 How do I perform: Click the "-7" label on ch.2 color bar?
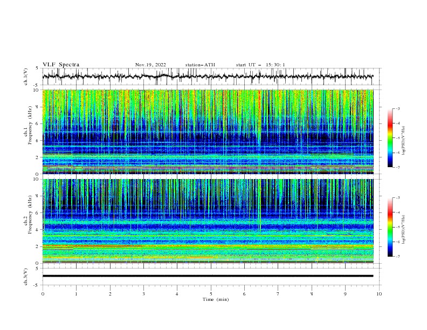point(397,257)
